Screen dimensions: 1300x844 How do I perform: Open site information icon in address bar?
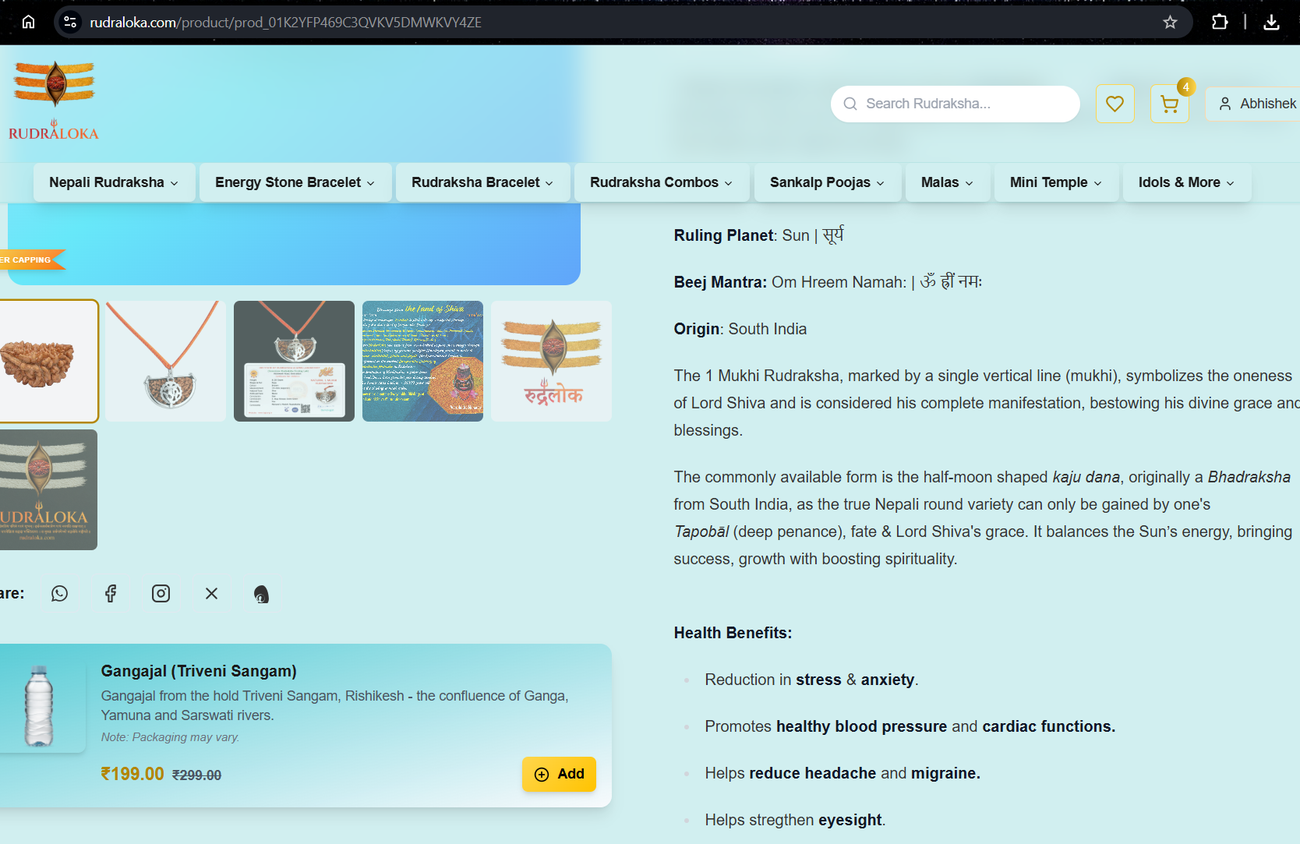70,22
